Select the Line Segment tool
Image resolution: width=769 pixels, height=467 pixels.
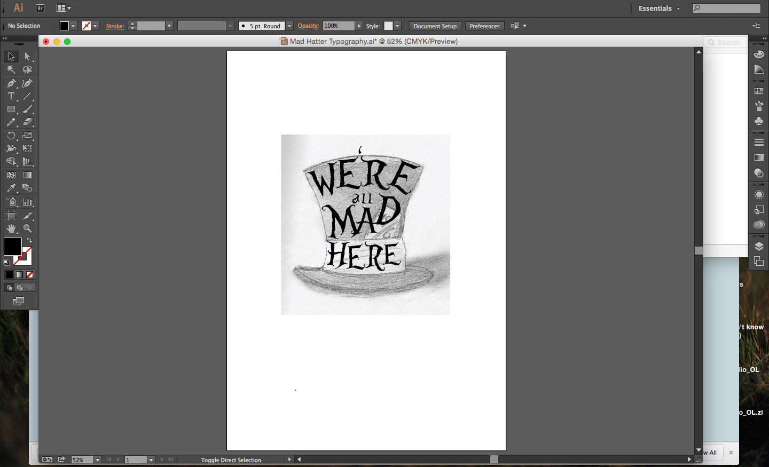tap(27, 96)
